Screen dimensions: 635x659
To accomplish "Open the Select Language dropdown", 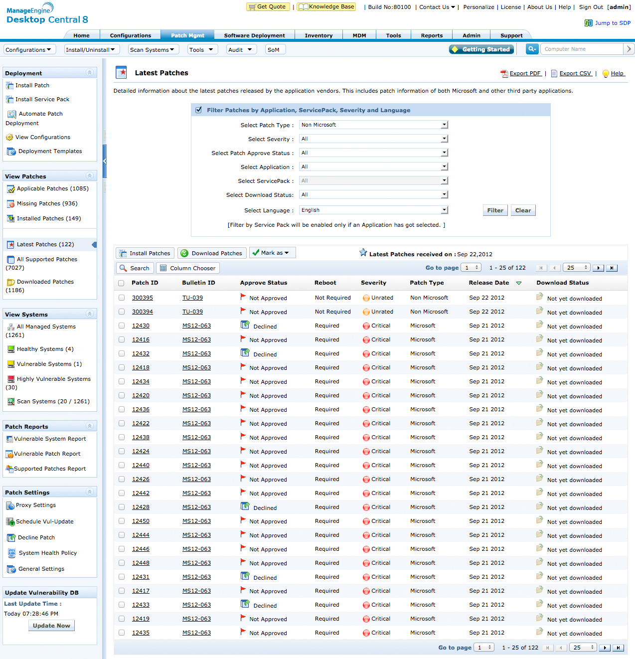I will pyautogui.click(x=374, y=210).
